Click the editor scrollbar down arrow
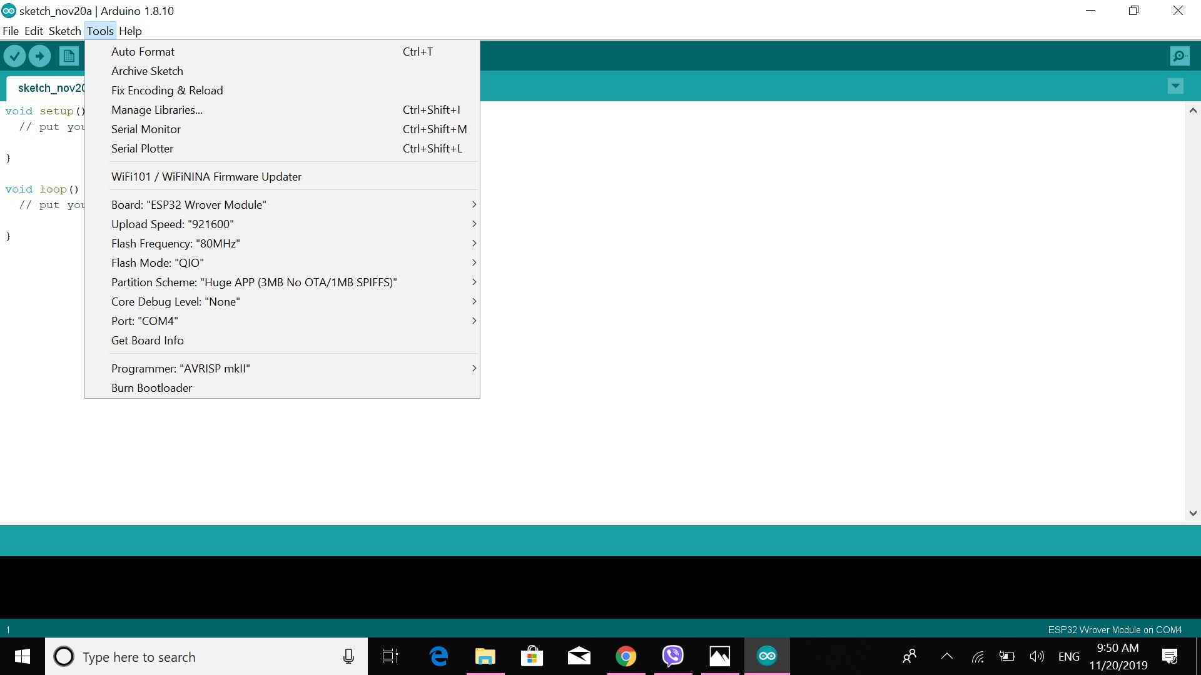This screenshot has width=1201, height=675. coord(1193,513)
